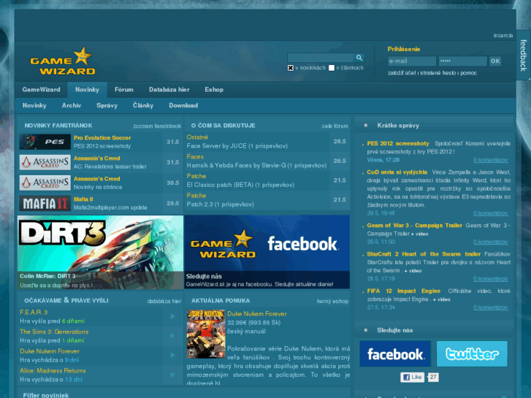Focus the password login field
The width and height of the screenshot is (531, 398).
tap(462, 61)
